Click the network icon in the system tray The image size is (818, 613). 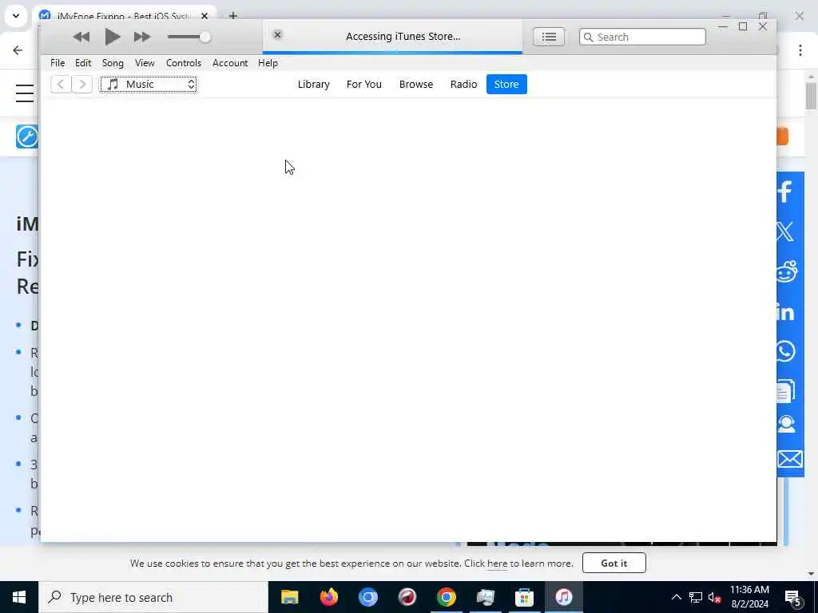(x=696, y=597)
